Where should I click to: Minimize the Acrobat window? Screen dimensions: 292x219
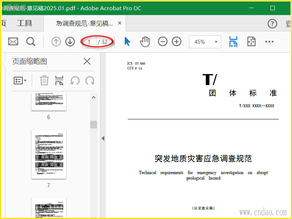[x=251, y=8]
